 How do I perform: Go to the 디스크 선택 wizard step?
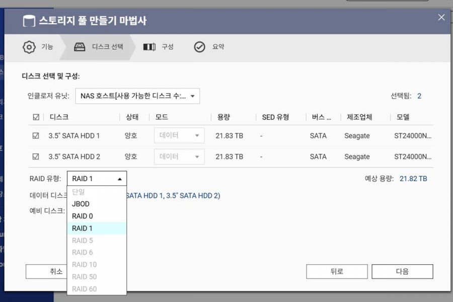click(x=99, y=47)
